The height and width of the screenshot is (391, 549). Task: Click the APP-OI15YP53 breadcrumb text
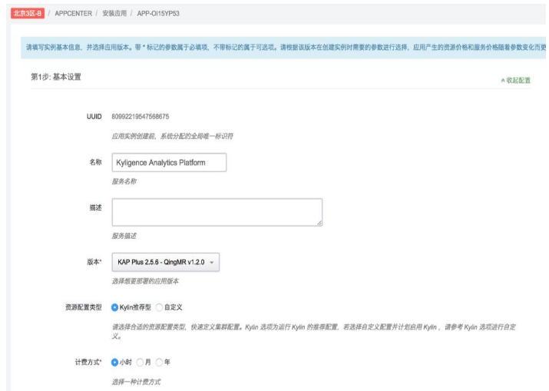click(158, 13)
